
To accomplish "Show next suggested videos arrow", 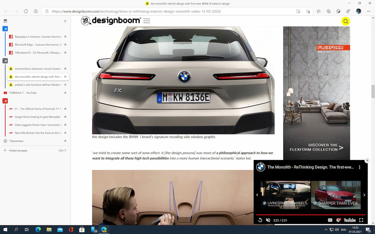I will pyautogui.click(x=364, y=195).
